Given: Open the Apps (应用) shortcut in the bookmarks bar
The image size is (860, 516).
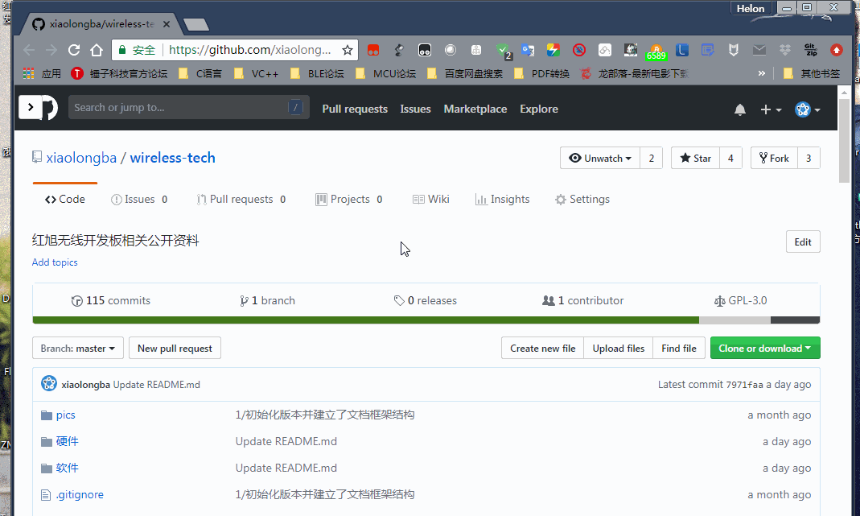Looking at the screenshot, I should [42, 73].
